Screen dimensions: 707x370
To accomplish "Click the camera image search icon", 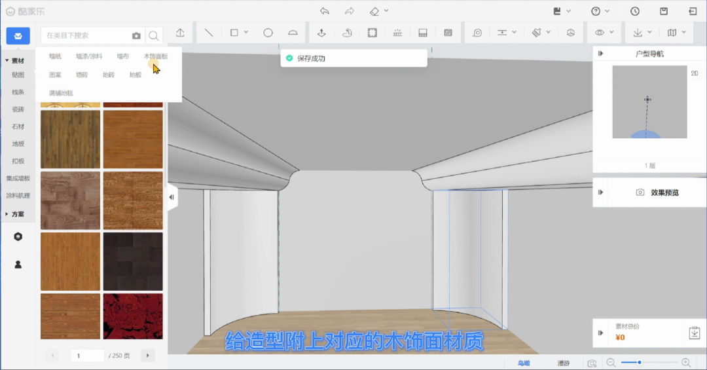I will click(x=136, y=35).
